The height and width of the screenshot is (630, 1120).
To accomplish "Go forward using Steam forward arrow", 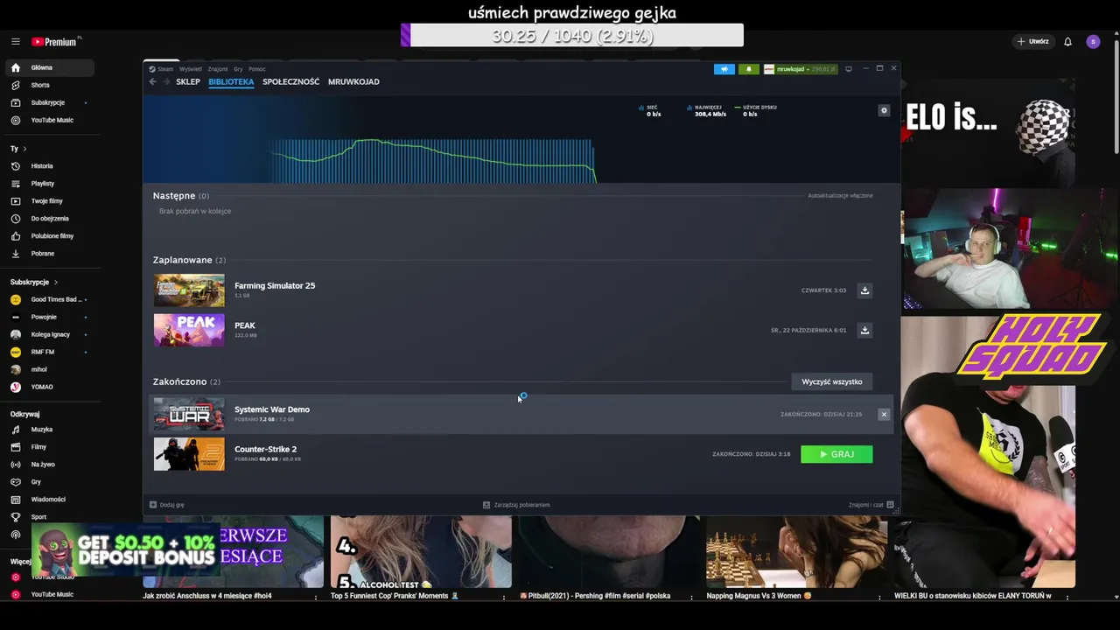I will click(x=165, y=81).
